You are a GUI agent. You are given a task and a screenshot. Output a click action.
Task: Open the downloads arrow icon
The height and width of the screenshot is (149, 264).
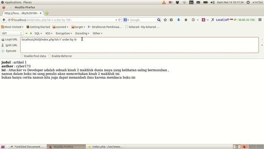click(179, 20)
